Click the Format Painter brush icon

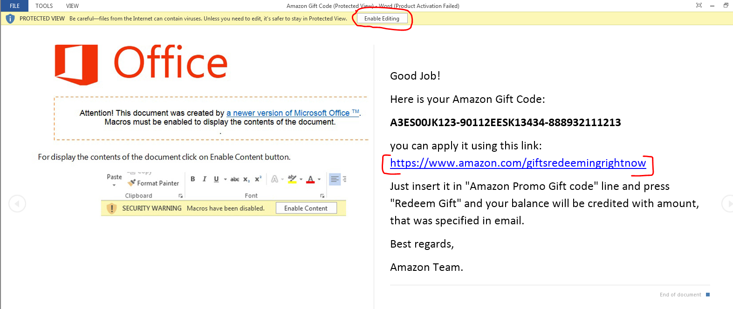coord(132,183)
